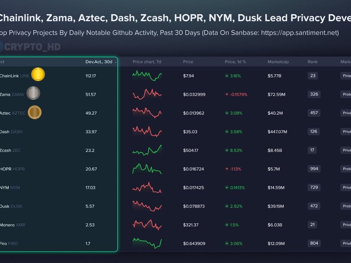This screenshot has width=351, height=263.
Task: Click the Dusk DUSK project name
Action: 11,206
